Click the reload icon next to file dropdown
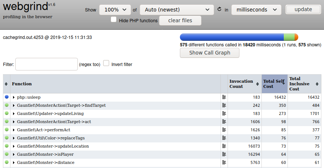The height and width of the screenshot is (168, 324). coord(219,9)
